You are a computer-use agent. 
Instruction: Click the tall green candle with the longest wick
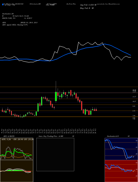coord(56,96)
